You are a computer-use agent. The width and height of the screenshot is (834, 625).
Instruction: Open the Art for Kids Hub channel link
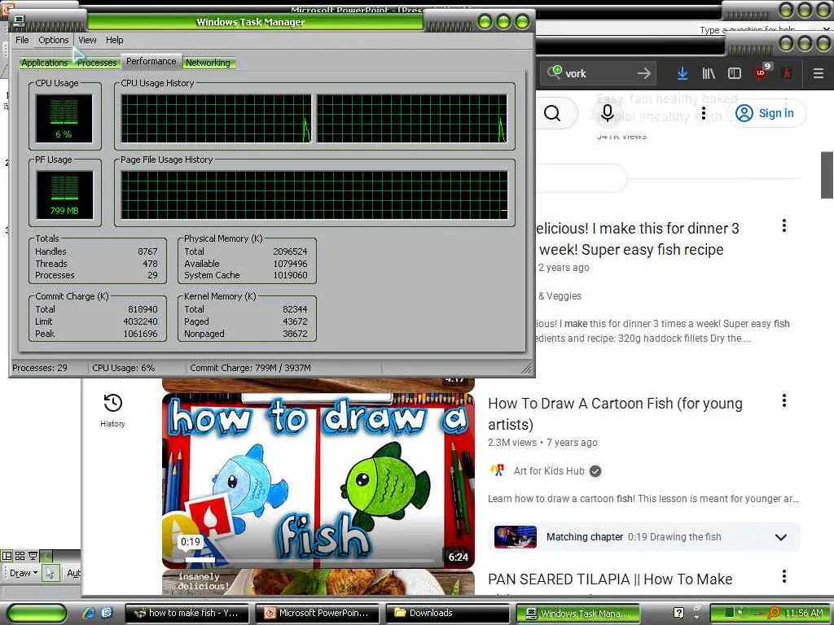549,471
